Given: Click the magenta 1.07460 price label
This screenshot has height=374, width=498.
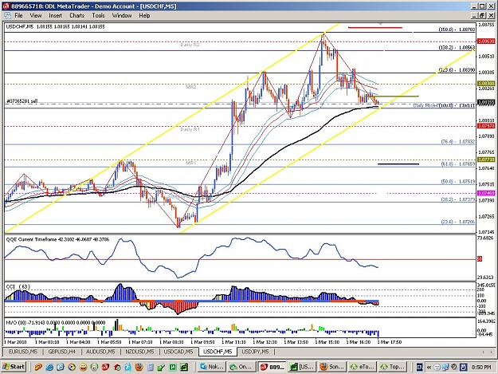Looking at the screenshot, I should pyautogui.click(x=486, y=193).
